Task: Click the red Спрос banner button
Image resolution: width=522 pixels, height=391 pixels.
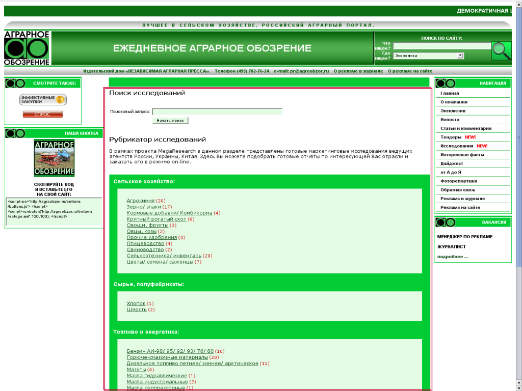Action: click(43, 115)
